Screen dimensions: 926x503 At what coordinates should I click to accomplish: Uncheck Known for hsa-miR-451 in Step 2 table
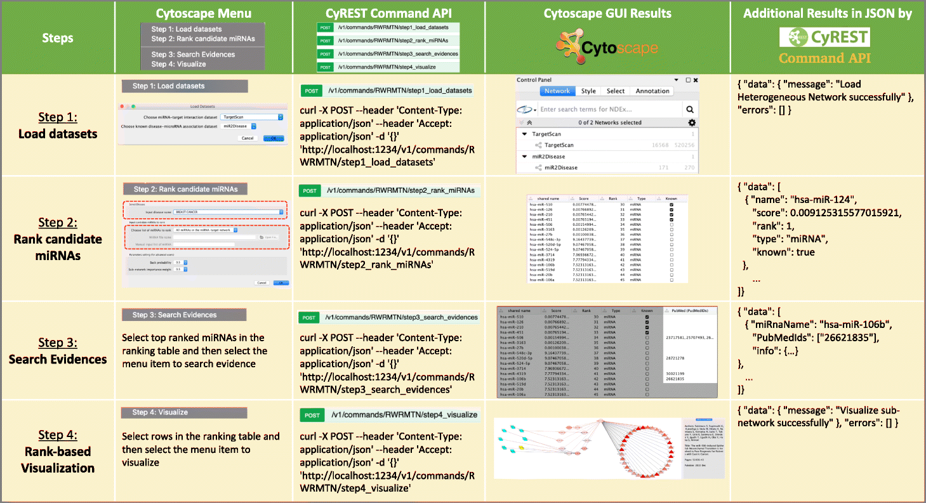click(x=671, y=219)
